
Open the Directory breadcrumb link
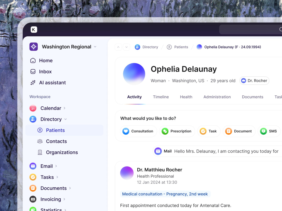[150, 47]
